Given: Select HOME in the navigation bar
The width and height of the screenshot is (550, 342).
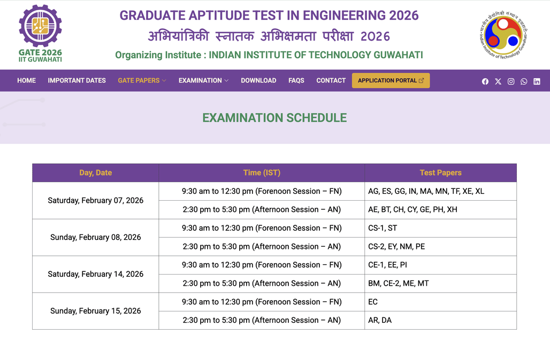Looking at the screenshot, I should (26, 80).
